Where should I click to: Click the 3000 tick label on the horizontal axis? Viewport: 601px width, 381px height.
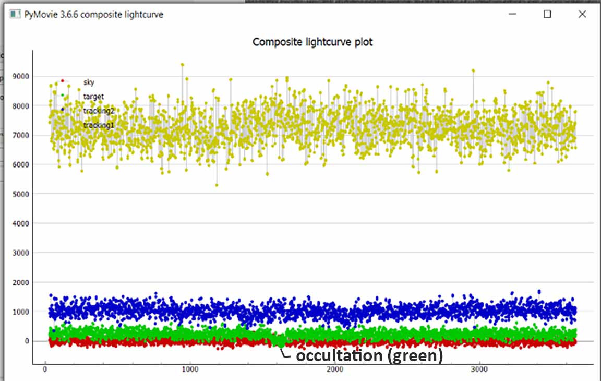[x=479, y=369]
